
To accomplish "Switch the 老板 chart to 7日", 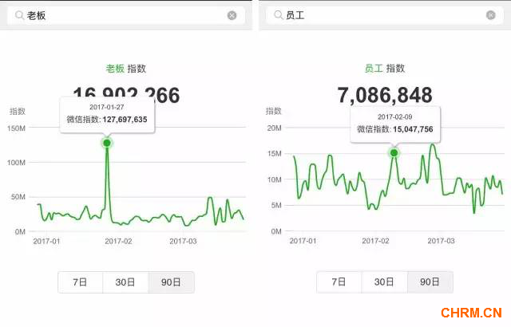I will click(x=80, y=282).
